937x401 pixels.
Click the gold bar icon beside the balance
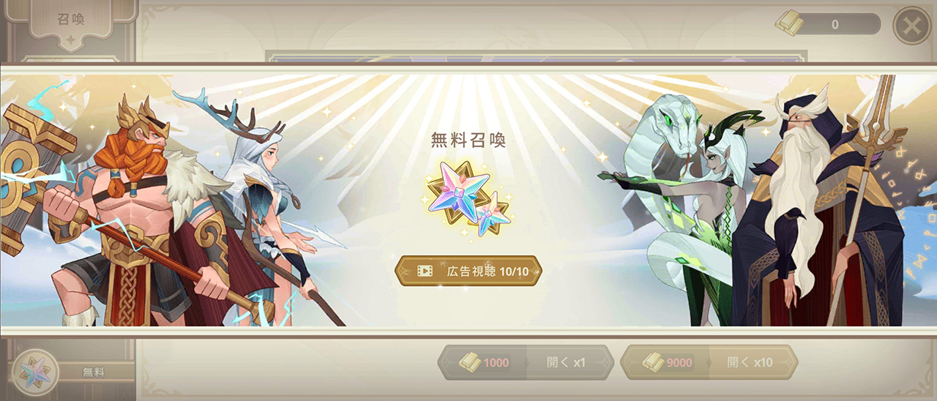tap(791, 23)
